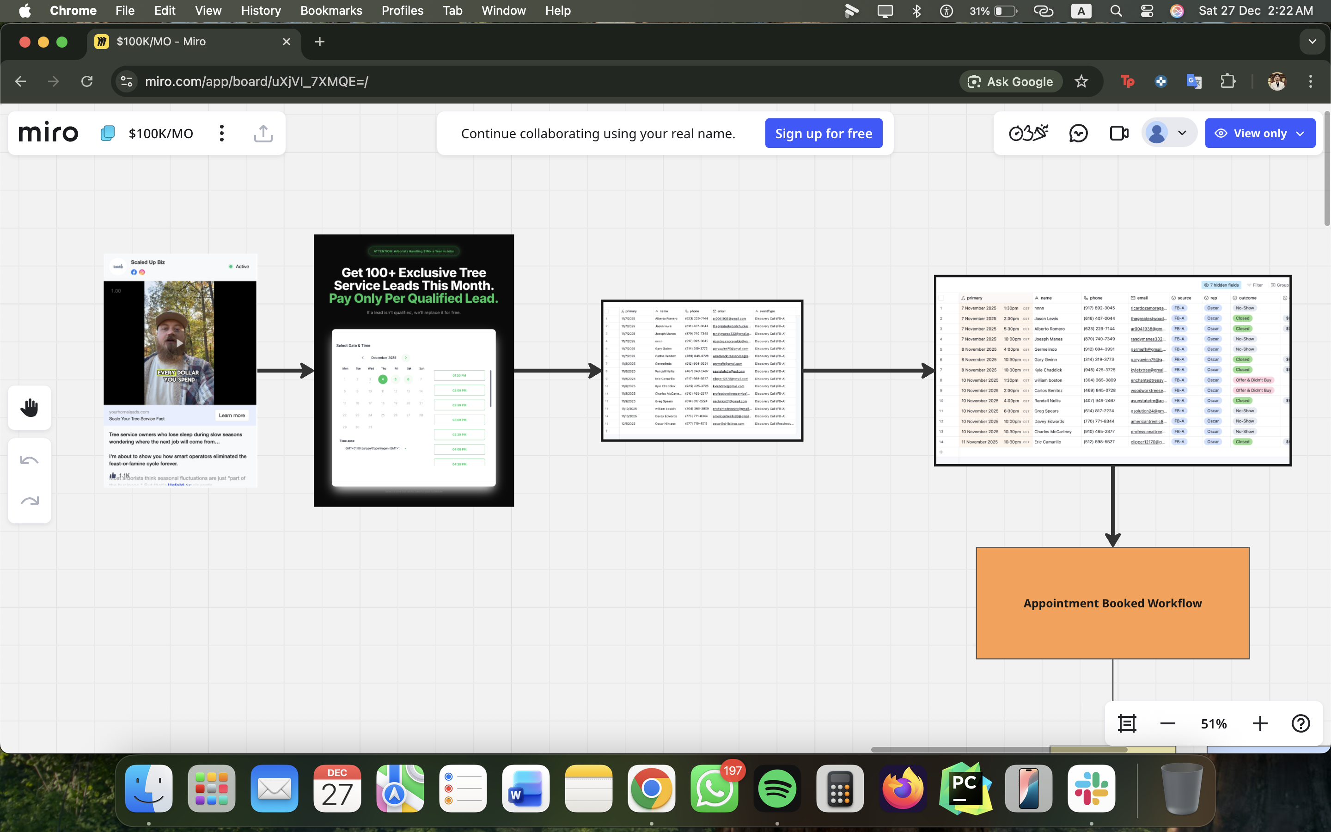Click the share icon next to board title
1331x832 pixels.
[263, 133]
